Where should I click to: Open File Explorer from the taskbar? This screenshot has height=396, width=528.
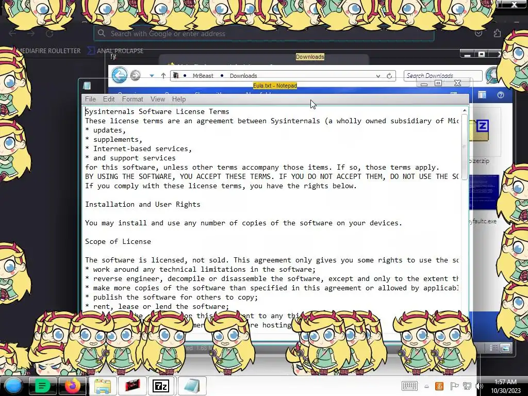(103, 386)
